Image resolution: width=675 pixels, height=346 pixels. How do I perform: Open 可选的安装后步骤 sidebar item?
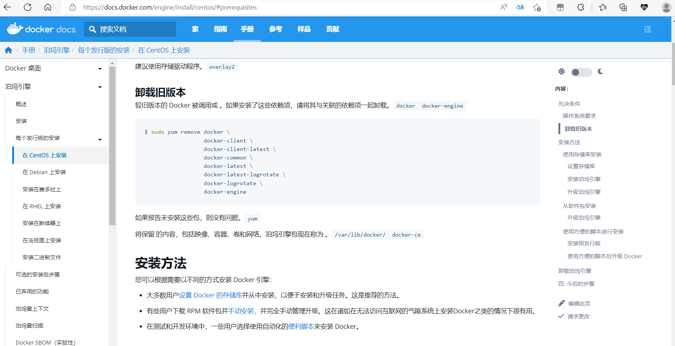(x=37, y=275)
